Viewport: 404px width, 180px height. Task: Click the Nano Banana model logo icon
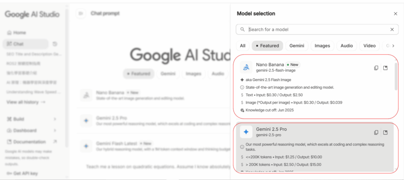[x=246, y=67]
